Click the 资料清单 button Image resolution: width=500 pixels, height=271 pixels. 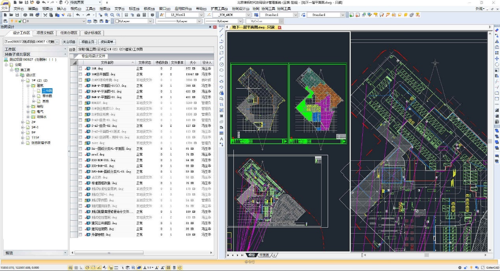[107, 42]
